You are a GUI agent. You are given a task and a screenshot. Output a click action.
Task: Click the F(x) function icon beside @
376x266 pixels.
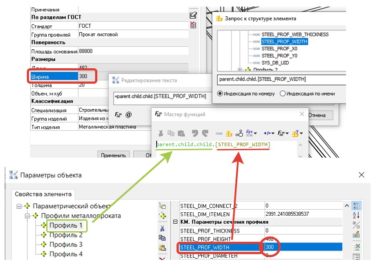click(x=118, y=115)
